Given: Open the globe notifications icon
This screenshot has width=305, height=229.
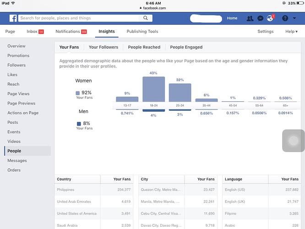Looking at the screenshot, I should click(270, 18).
